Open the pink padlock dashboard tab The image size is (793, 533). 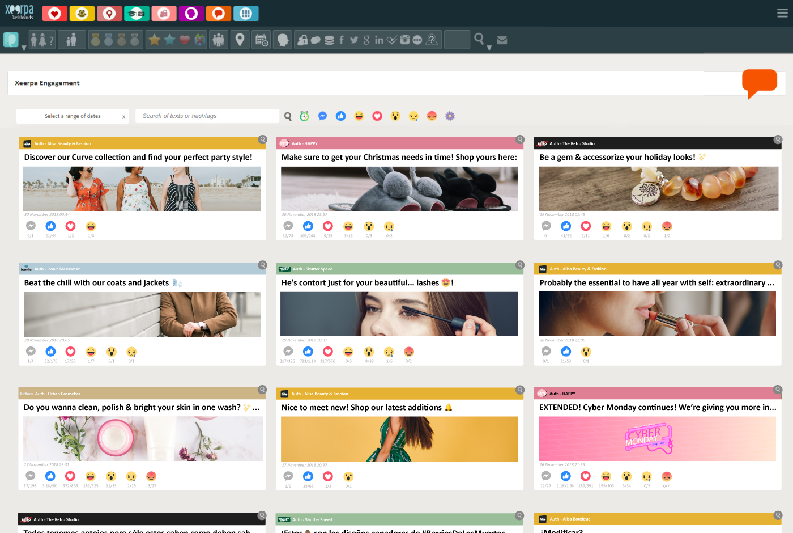point(164,13)
